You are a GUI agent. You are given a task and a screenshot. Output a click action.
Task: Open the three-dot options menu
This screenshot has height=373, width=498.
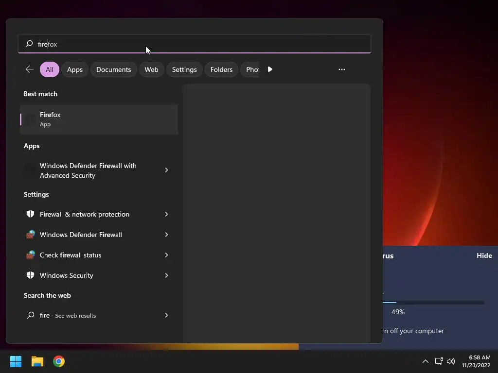click(342, 69)
